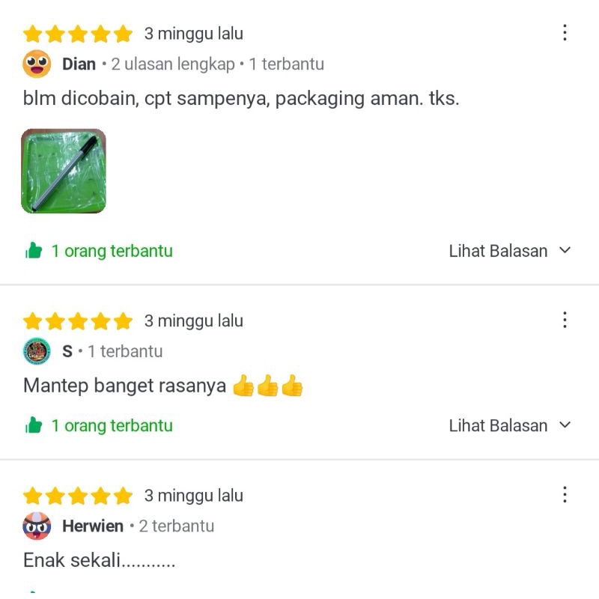Show replies via Lihat Balasan text on Dian's review
This screenshot has width=599, height=599.
tap(498, 251)
